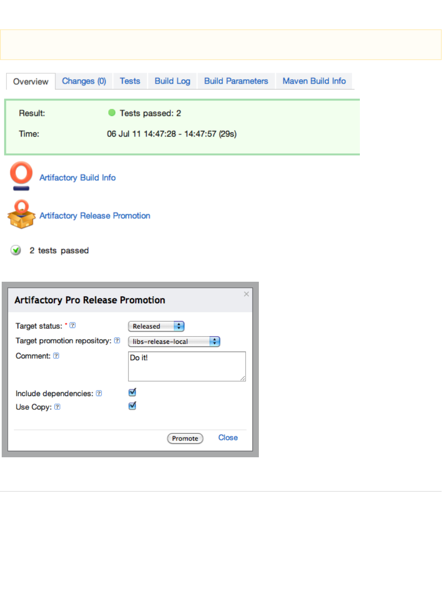Click into the Comment text area

[187, 367]
